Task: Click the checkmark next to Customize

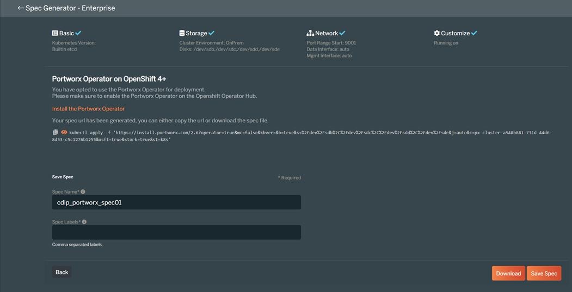Action: pyautogui.click(x=474, y=33)
